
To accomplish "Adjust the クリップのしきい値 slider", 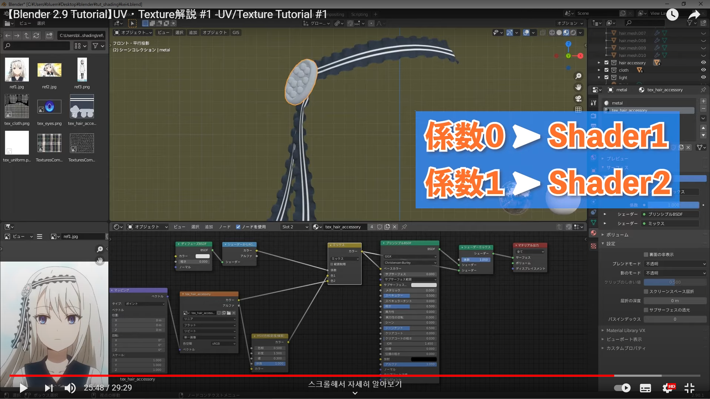I will pos(675,282).
